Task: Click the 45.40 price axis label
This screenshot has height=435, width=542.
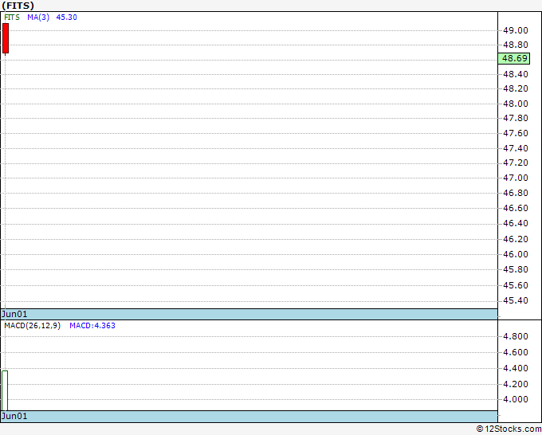Action: [516, 300]
